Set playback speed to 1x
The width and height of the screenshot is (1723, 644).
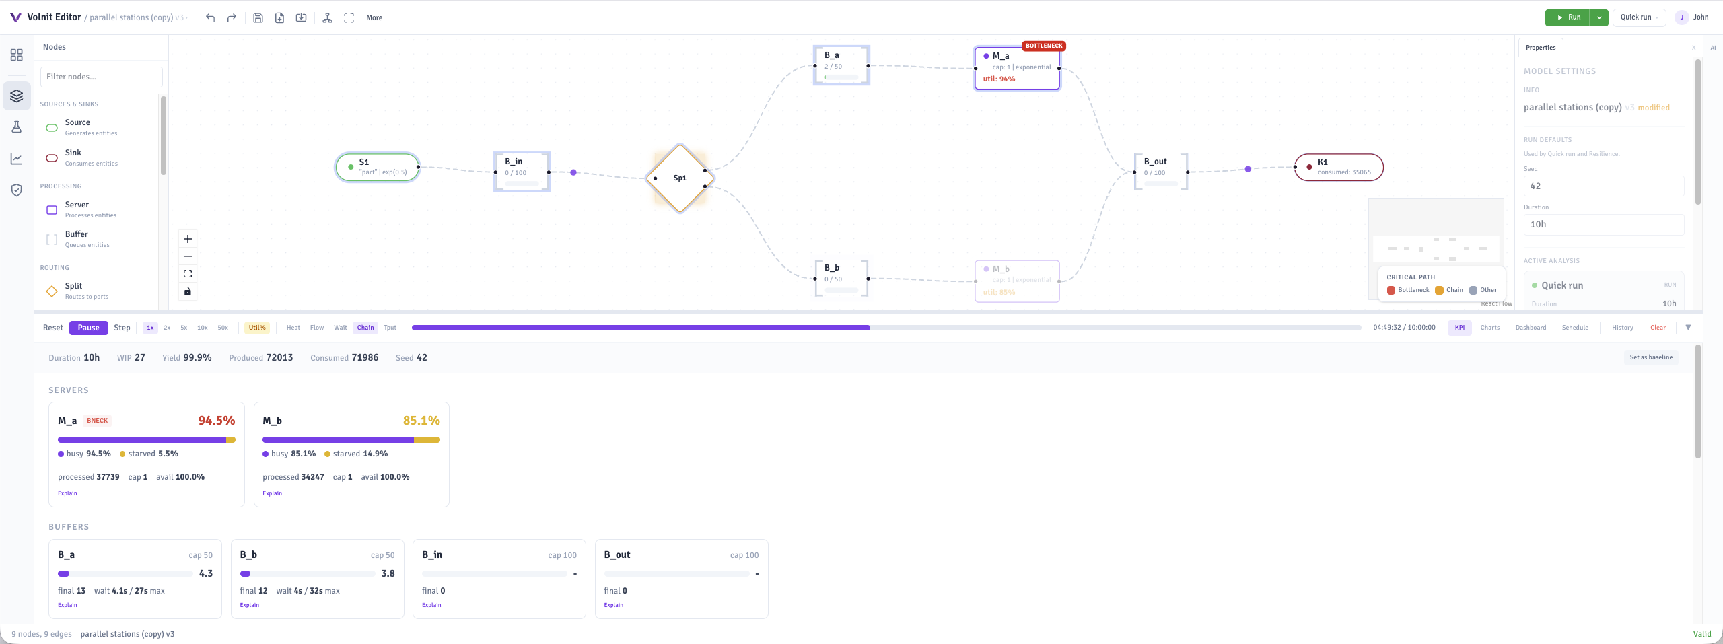pyautogui.click(x=150, y=328)
